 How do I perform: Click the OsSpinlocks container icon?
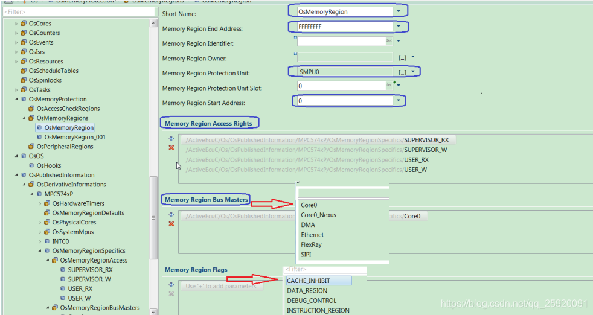(24, 80)
